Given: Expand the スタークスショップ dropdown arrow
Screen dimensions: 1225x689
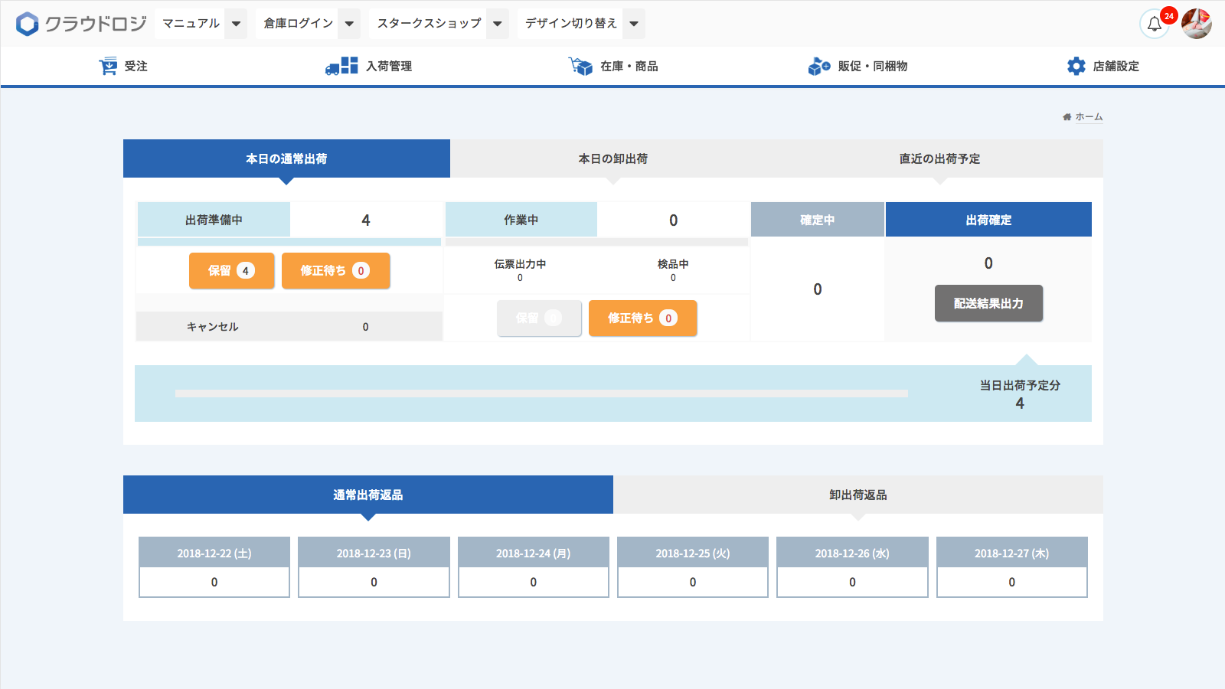Looking at the screenshot, I should click(498, 24).
